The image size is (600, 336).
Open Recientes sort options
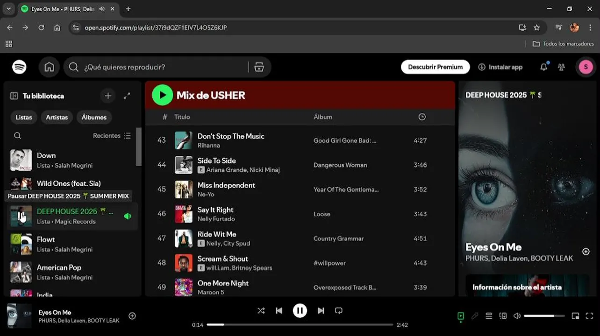(x=112, y=136)
